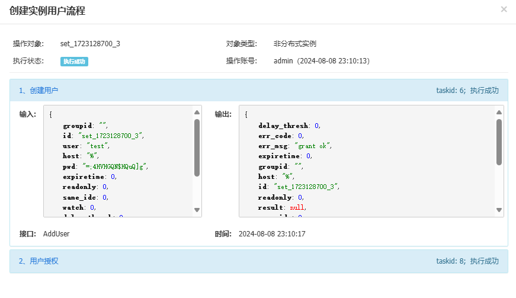
Task: Expand the 2、用户授权 step
Action: click(259, 261)
